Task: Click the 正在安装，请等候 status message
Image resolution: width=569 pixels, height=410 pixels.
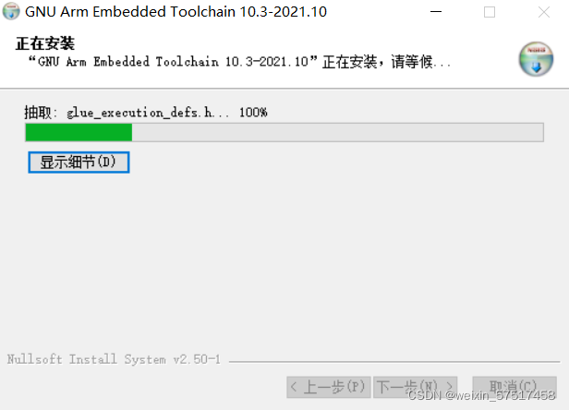Action: click(x=386, y=62)
